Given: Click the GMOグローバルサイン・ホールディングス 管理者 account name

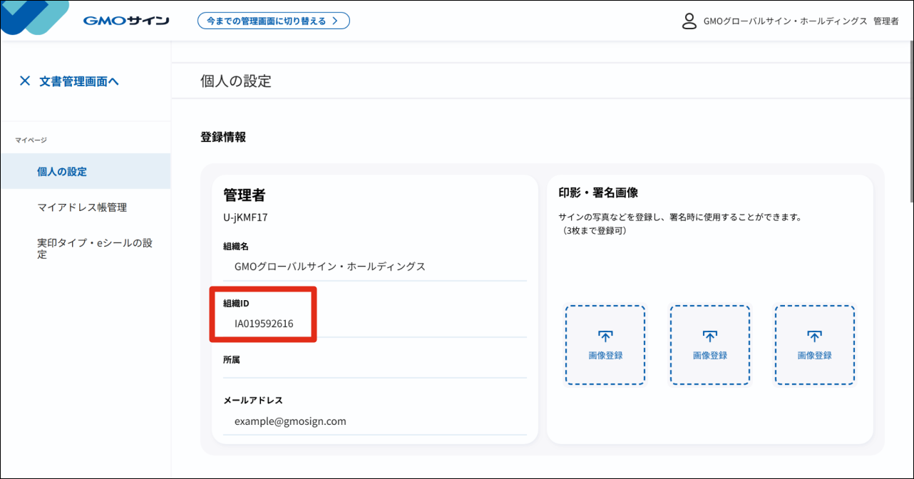Looking at the screenshot, I should pos(801,21).
